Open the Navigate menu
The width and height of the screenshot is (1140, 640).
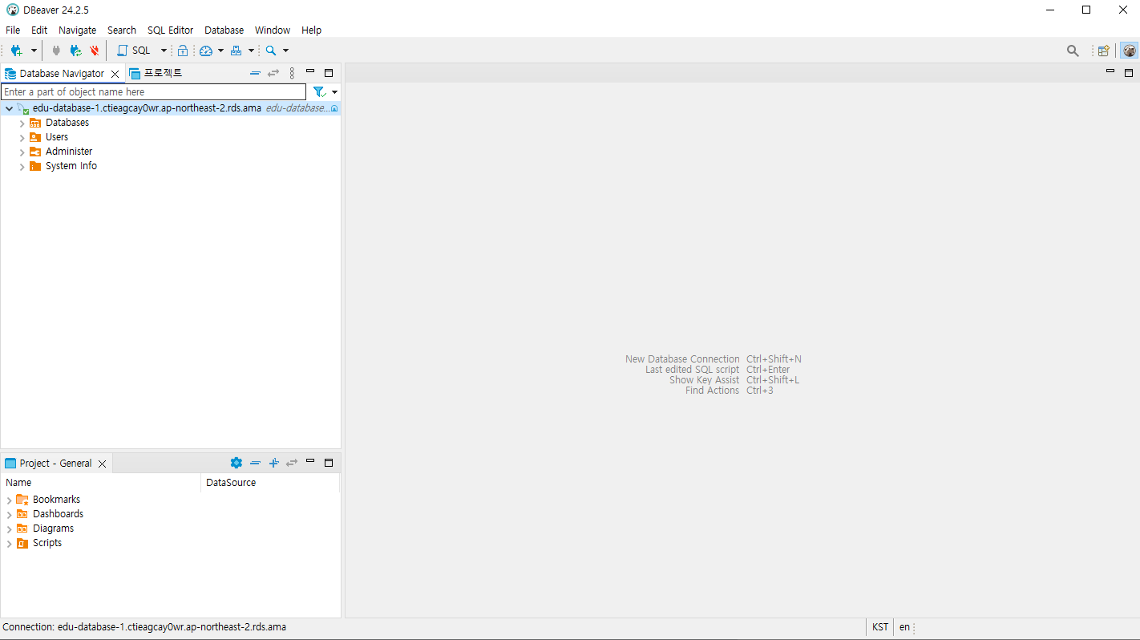point(77,30)
